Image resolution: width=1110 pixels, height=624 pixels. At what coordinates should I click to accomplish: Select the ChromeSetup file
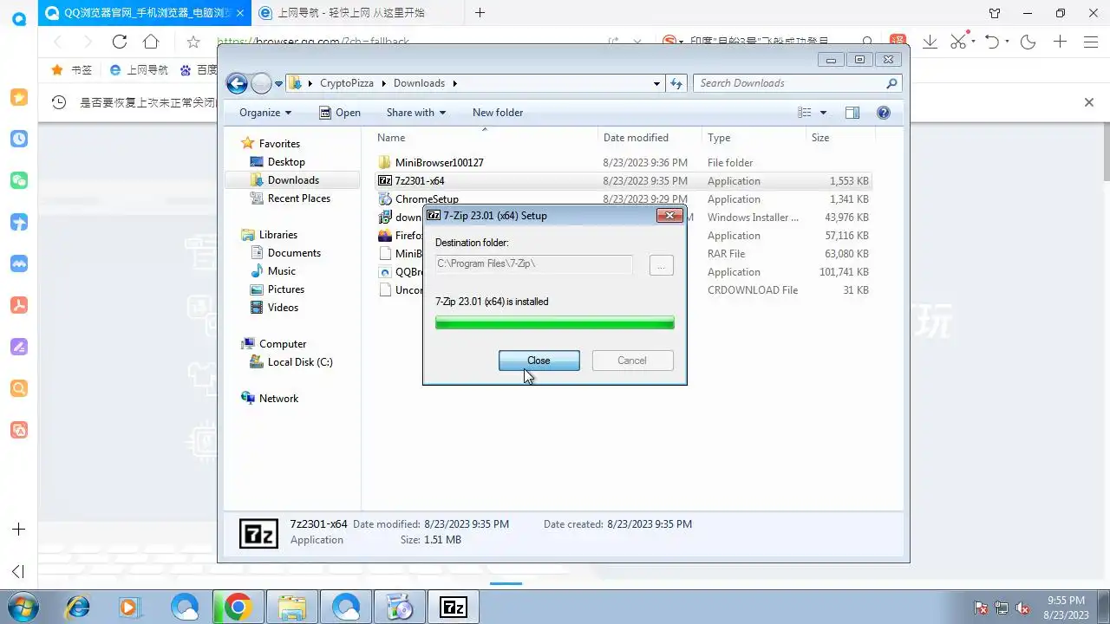[x=624, y=199]
